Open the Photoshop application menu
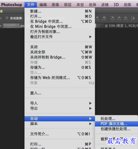 [x=11, y=5]
